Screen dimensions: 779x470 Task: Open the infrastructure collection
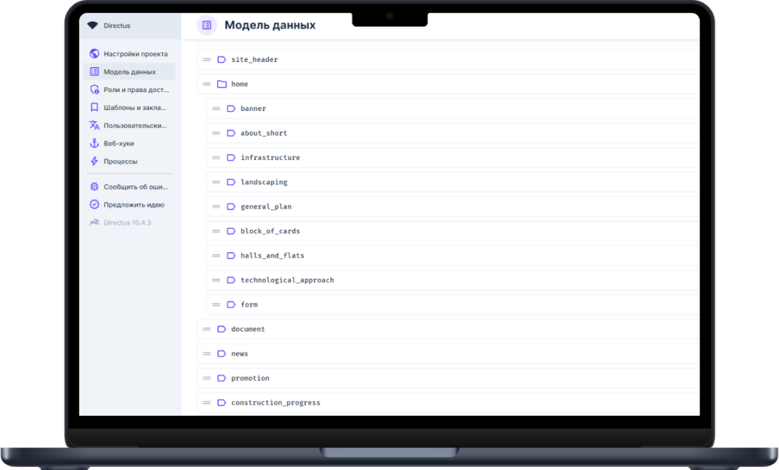click(452, 158)
